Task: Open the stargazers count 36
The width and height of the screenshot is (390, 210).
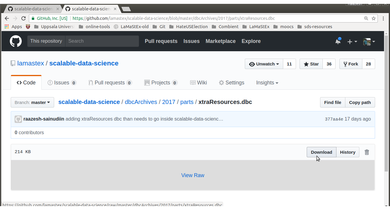Action: (x=329, y=64)
